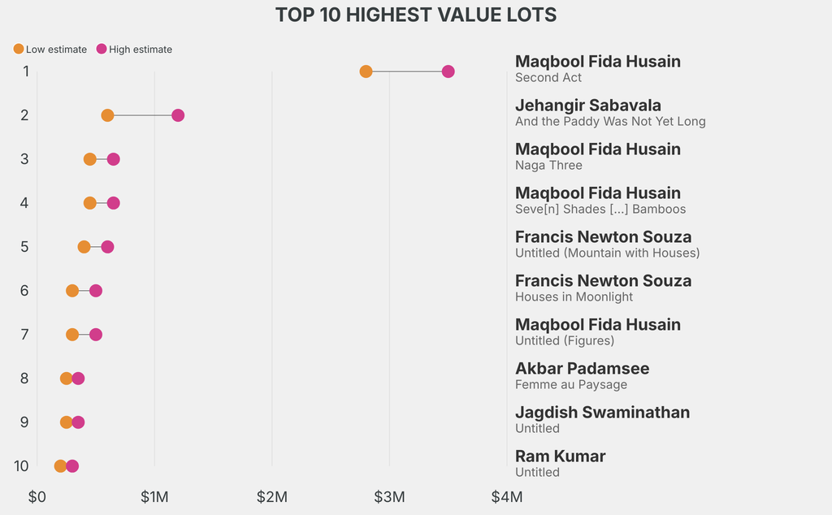Click Femme au Paysage's low estimate dot

(x=66, y=379)
